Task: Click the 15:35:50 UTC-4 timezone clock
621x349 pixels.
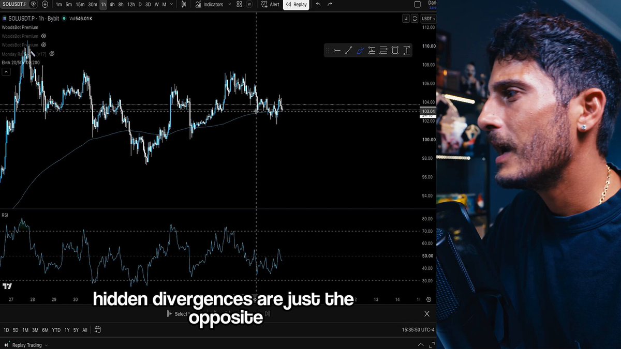Action: click(418, 330)
